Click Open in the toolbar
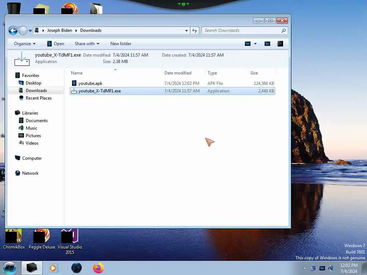Viewport: 367px width, 275px height. point(56,44)
